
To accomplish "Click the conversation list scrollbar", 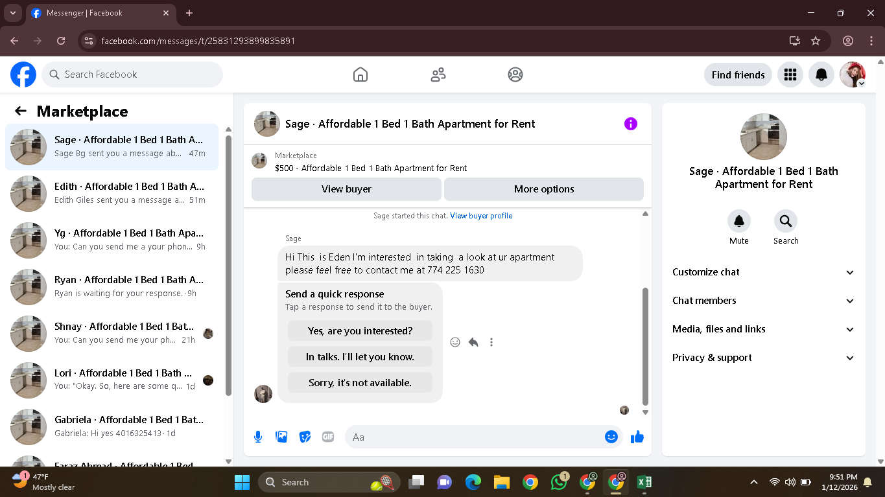I will [228, 266].
